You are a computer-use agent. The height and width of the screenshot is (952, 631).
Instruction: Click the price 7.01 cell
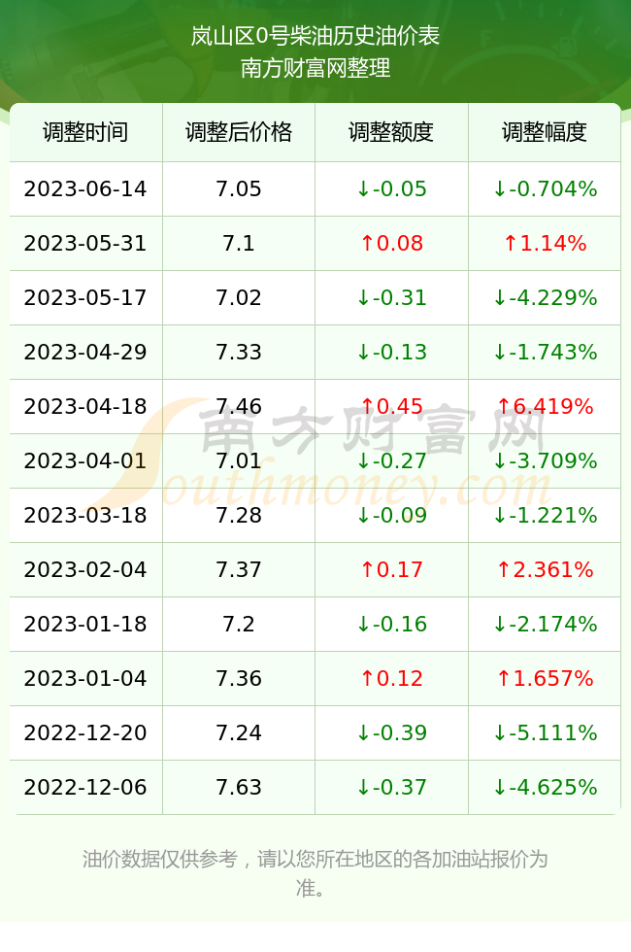(x=239, y=460)
